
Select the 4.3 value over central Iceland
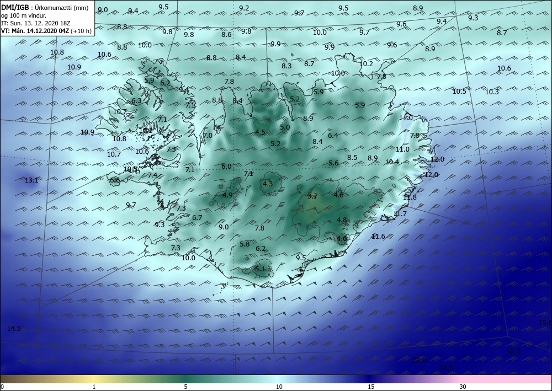click(268, 184)
